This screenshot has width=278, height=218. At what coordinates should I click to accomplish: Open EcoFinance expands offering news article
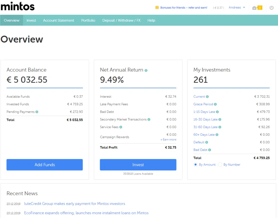[86, 213]
